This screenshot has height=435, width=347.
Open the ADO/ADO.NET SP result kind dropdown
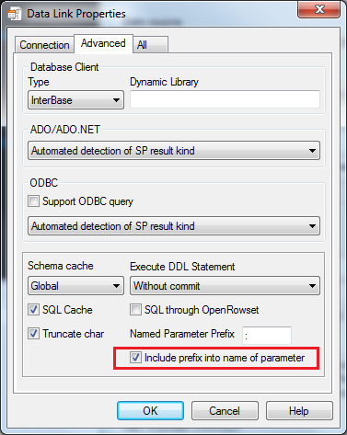point(174,151)
